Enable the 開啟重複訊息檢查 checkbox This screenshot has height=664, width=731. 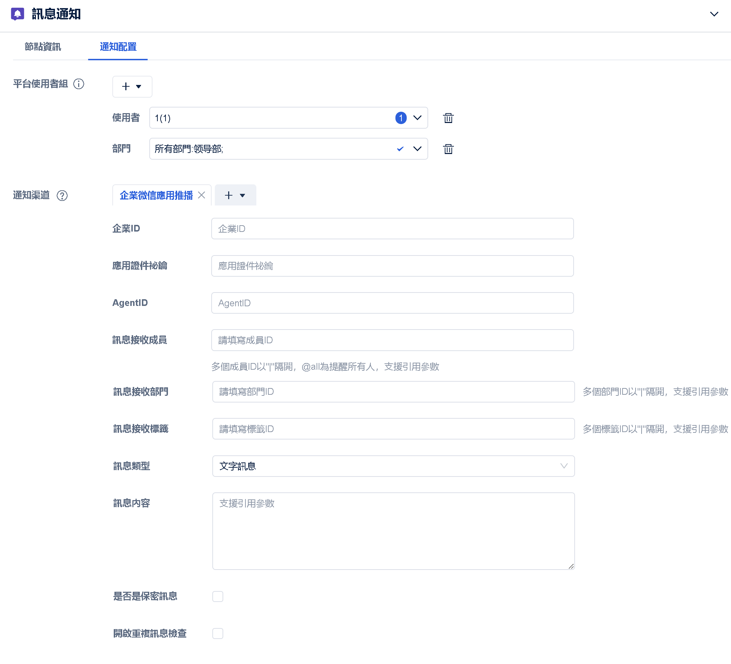click(x=218, y=633)
